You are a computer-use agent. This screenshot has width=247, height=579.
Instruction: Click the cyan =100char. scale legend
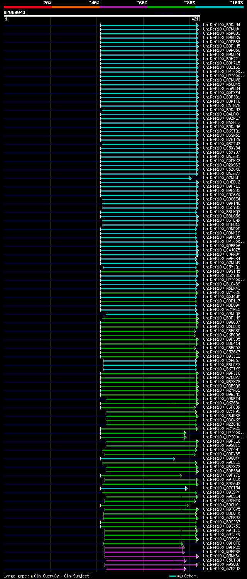click(184, 576)
